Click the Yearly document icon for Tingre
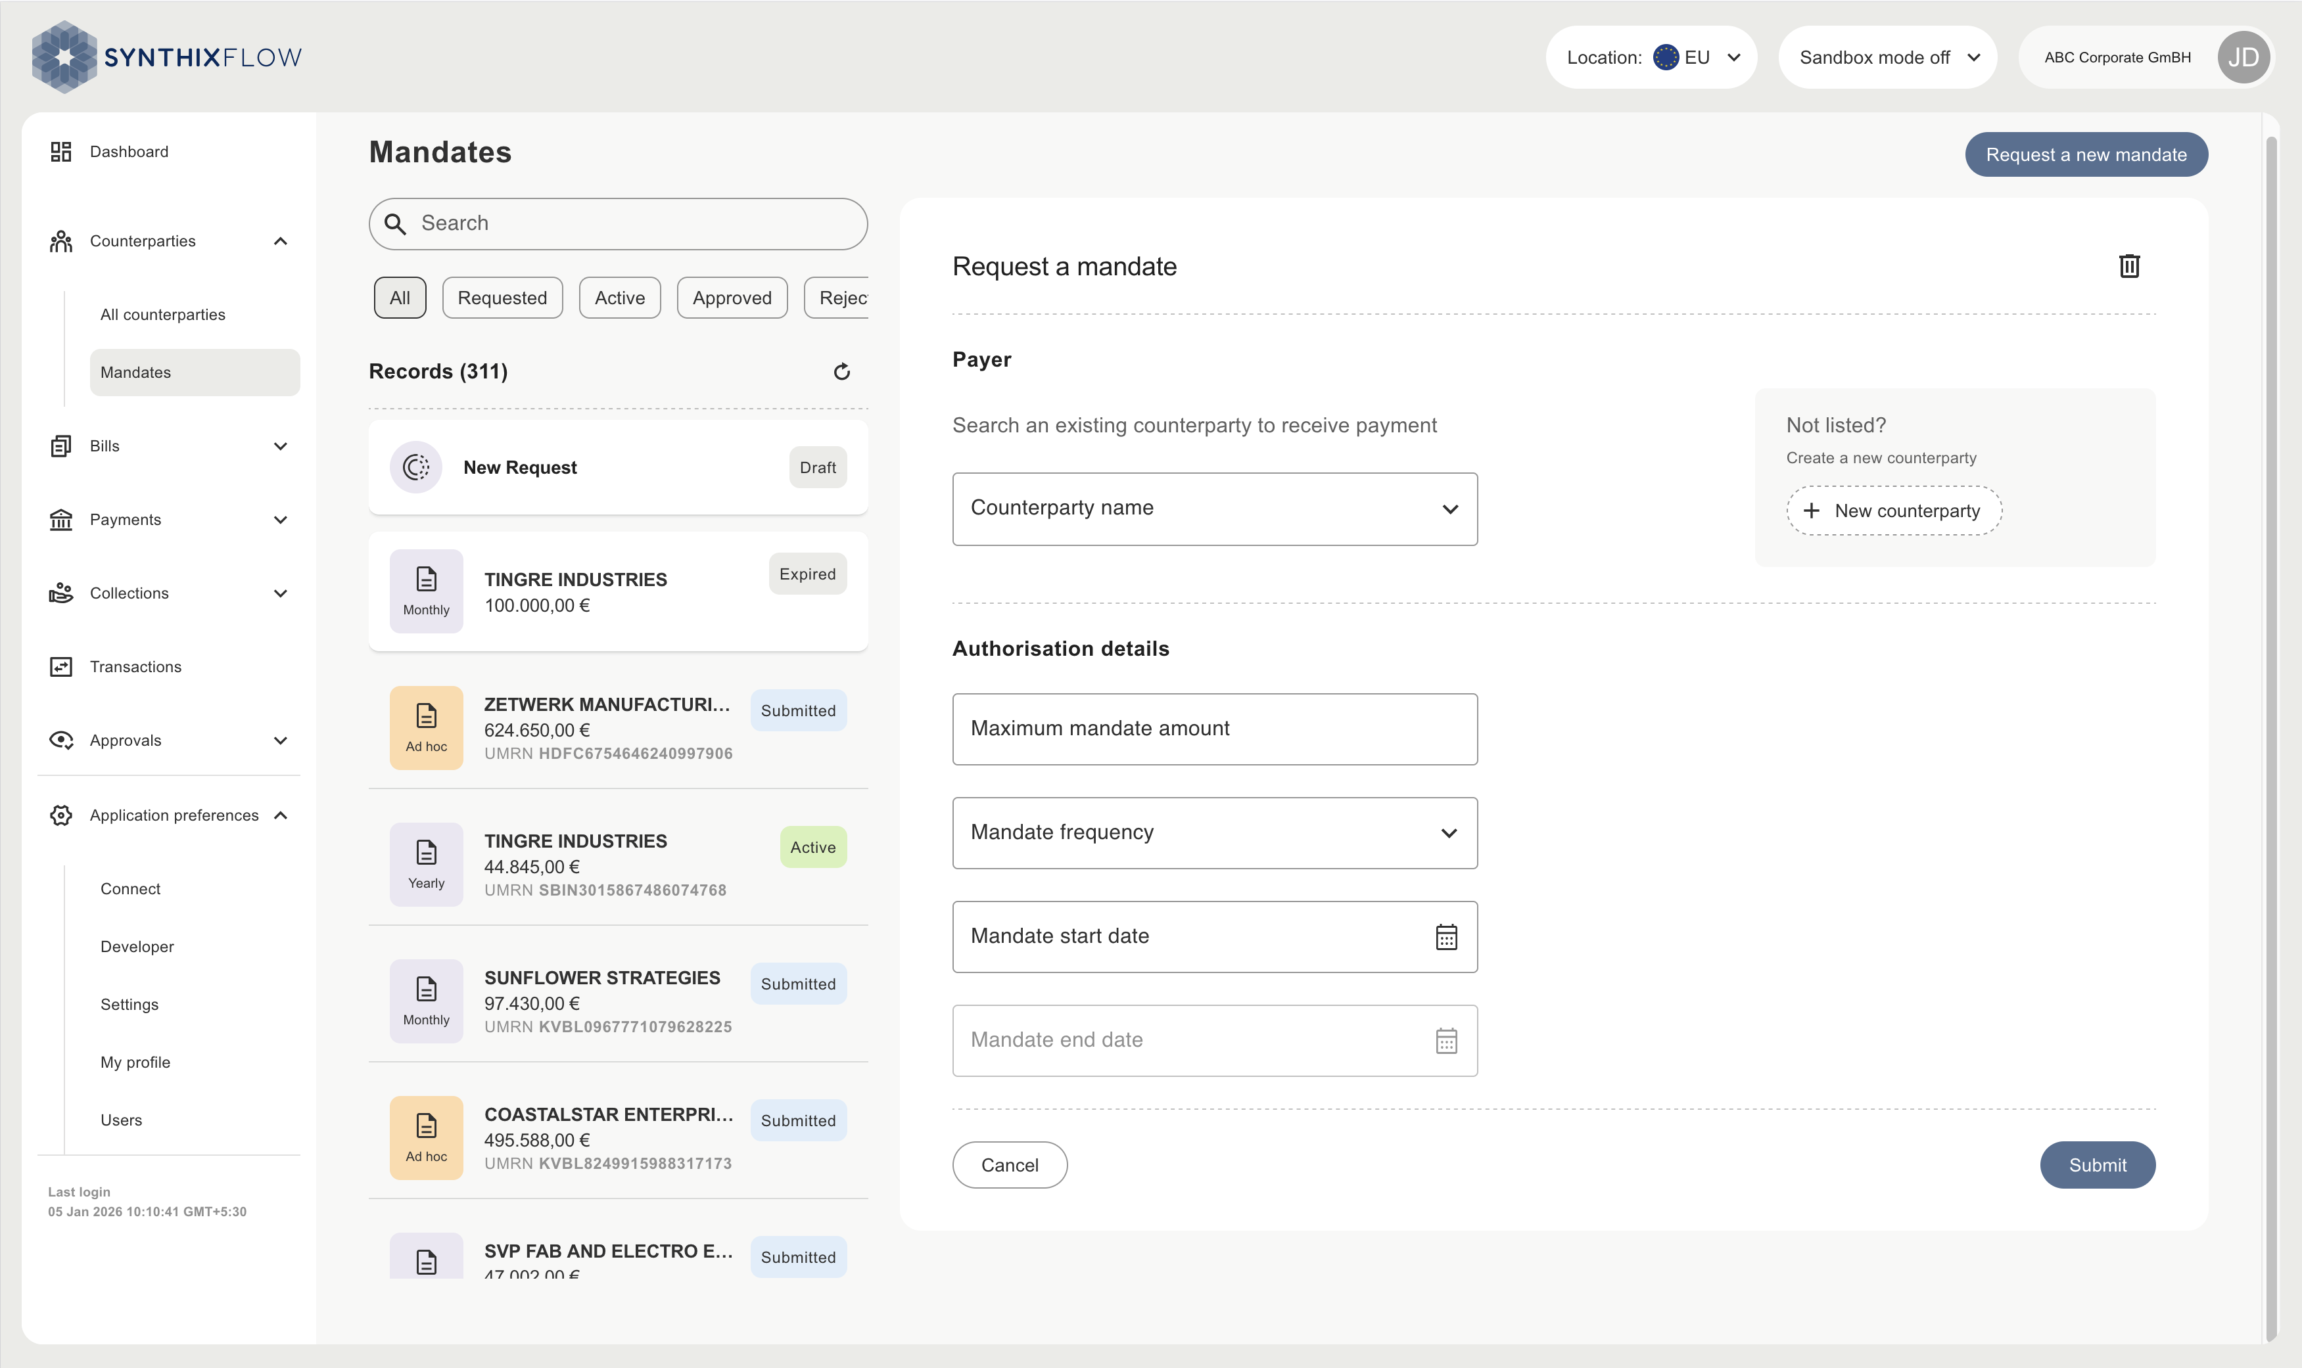2302x1368 pixels. [426, 864]
